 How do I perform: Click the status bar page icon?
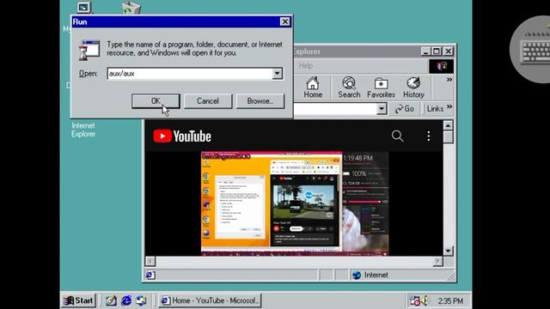coord(150,275)
